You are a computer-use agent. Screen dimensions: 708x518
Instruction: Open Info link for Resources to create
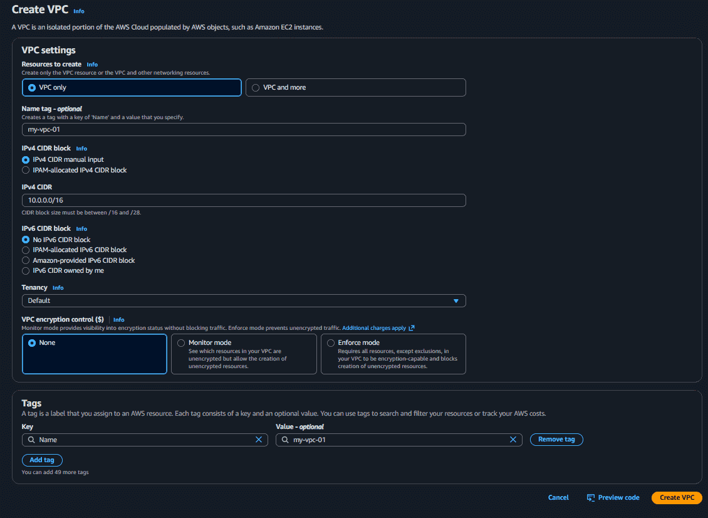(x=92, y=65)
